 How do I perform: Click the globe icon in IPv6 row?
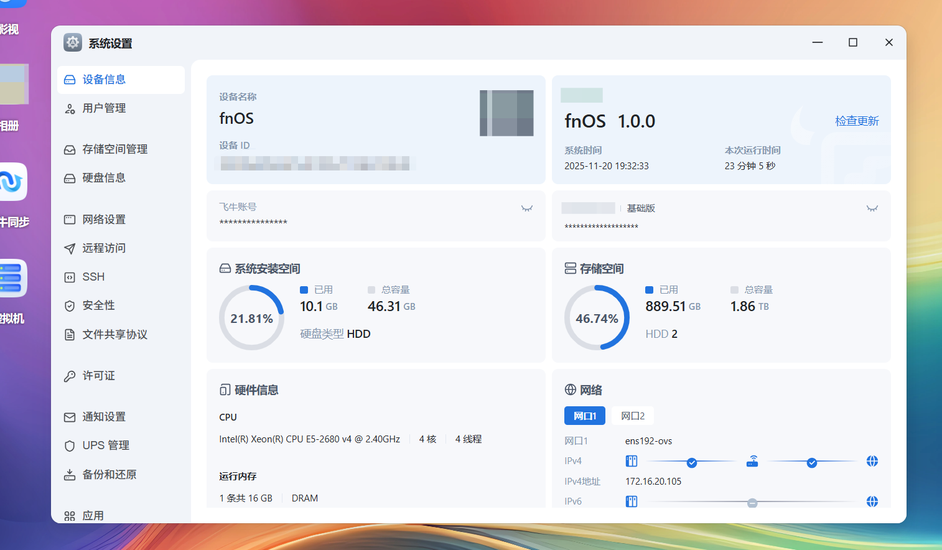pyautogui.click(x=872, y=501)
